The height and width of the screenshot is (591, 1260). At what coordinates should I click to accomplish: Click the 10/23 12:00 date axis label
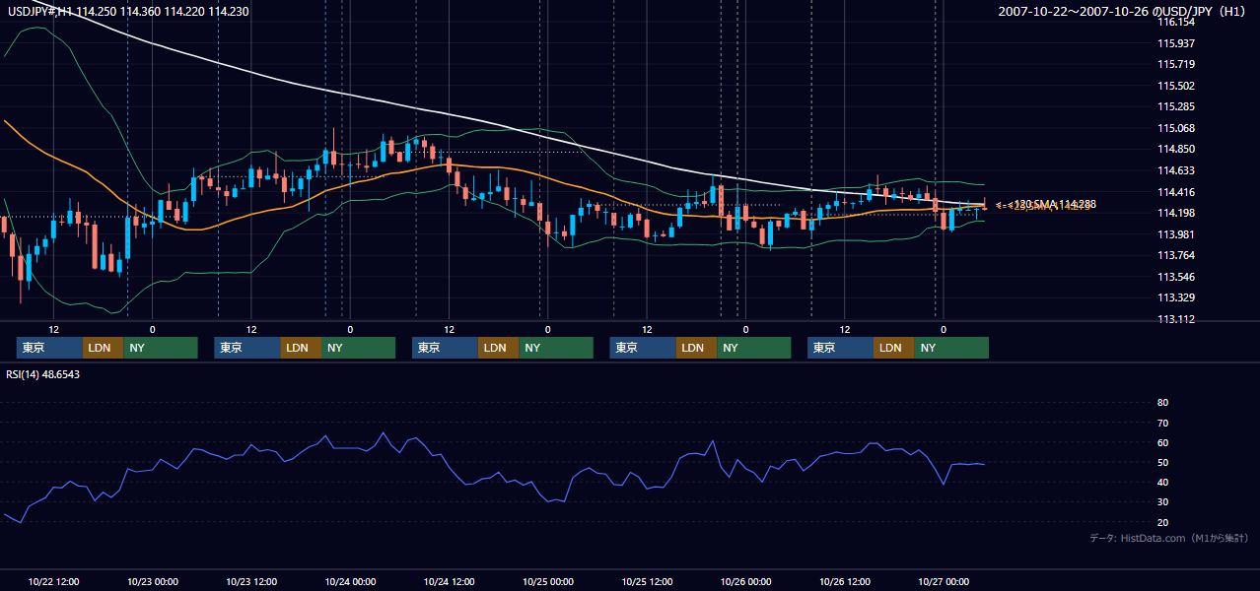[x=251, y=581]
